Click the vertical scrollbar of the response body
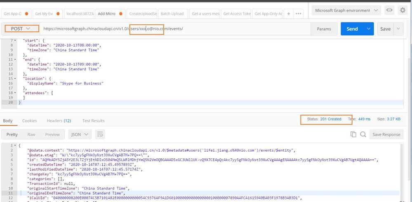412x202 pixels. [x=401, y=173]
